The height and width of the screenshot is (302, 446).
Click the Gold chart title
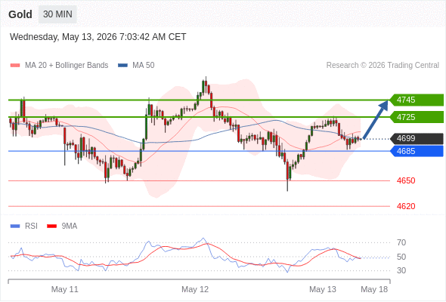point(20,14)
